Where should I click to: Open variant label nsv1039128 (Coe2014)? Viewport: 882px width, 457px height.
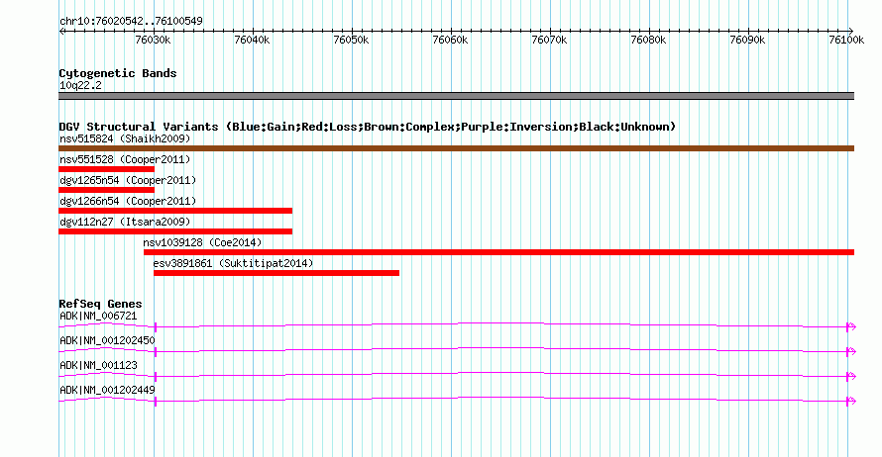coord(202,242)
